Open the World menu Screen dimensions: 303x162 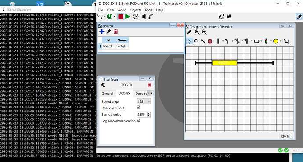pyautogui.click(x=122, y=10)
